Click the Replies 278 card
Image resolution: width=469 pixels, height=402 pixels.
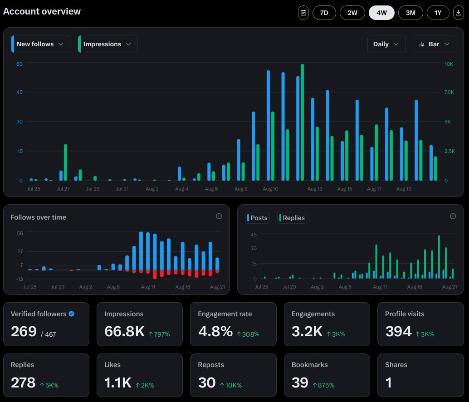(46, 375)
